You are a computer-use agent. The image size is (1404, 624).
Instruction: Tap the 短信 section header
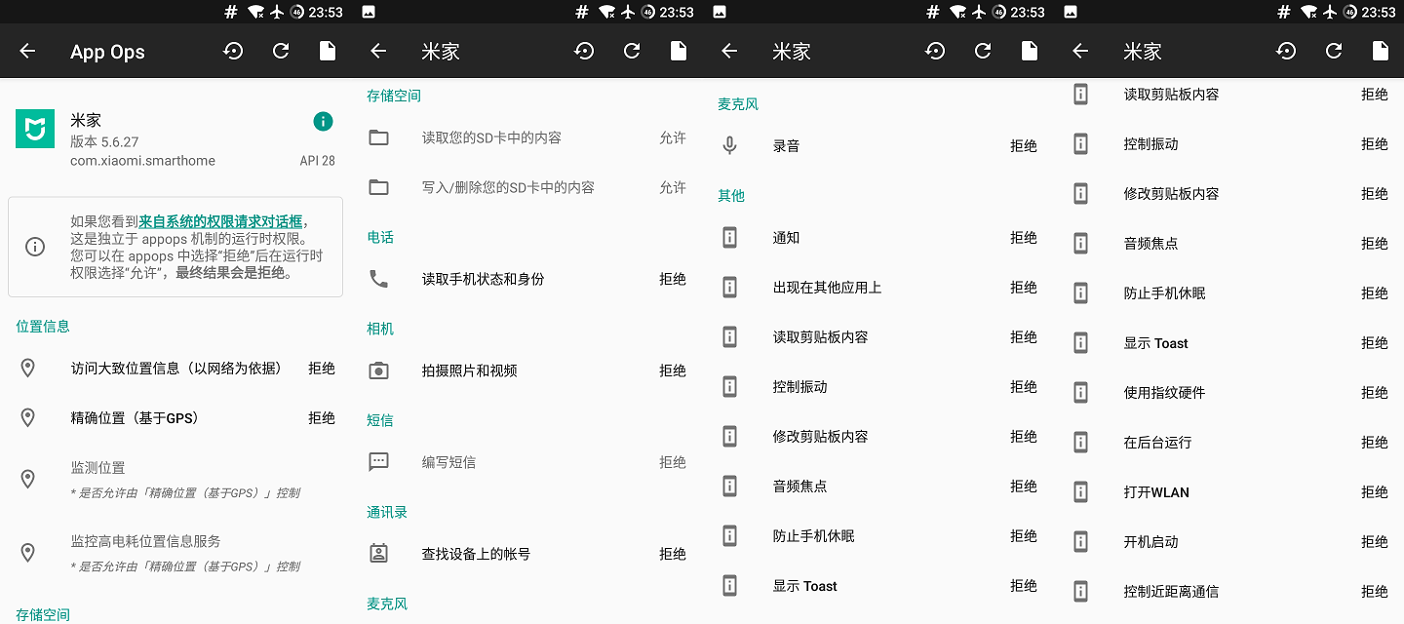point(380,420)
